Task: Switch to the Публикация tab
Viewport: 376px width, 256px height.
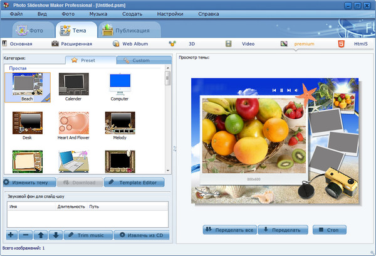Action: tap(130, 30)
